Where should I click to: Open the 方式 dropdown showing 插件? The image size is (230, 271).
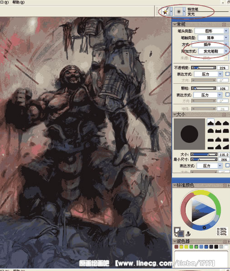coord(210,44)
